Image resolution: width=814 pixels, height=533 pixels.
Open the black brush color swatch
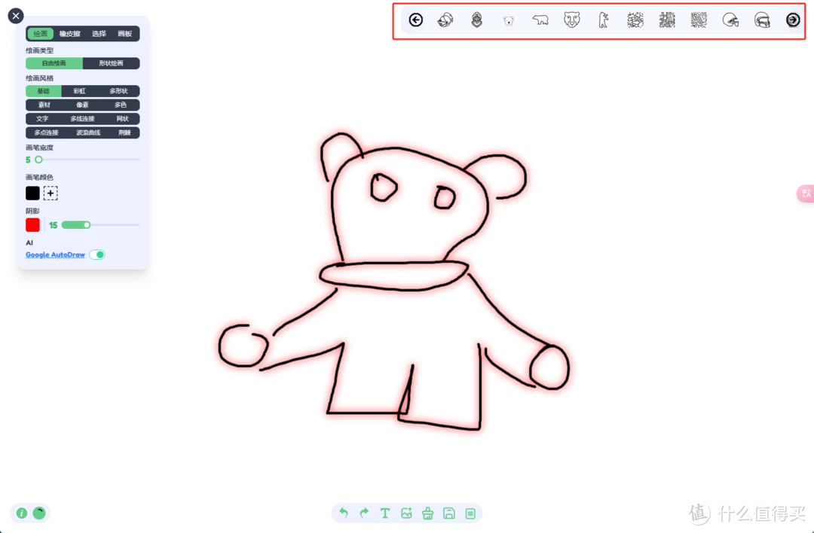pos(32,193)
